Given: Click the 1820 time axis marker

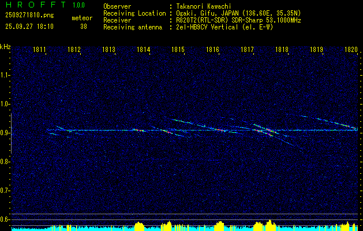Looking at the screenshot, I should point(351,49).
